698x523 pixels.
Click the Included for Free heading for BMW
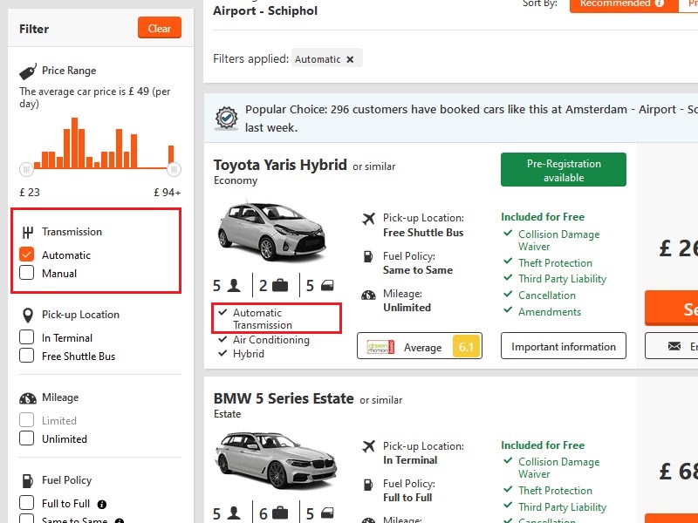(543, 445)
